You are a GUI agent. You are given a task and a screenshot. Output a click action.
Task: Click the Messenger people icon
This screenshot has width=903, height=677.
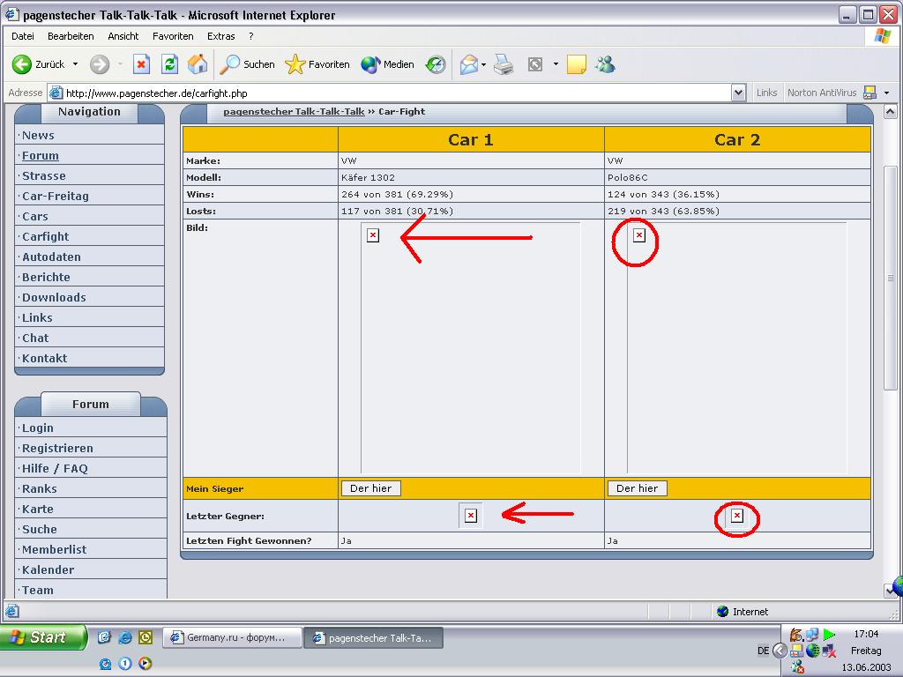tap(605, 64)
